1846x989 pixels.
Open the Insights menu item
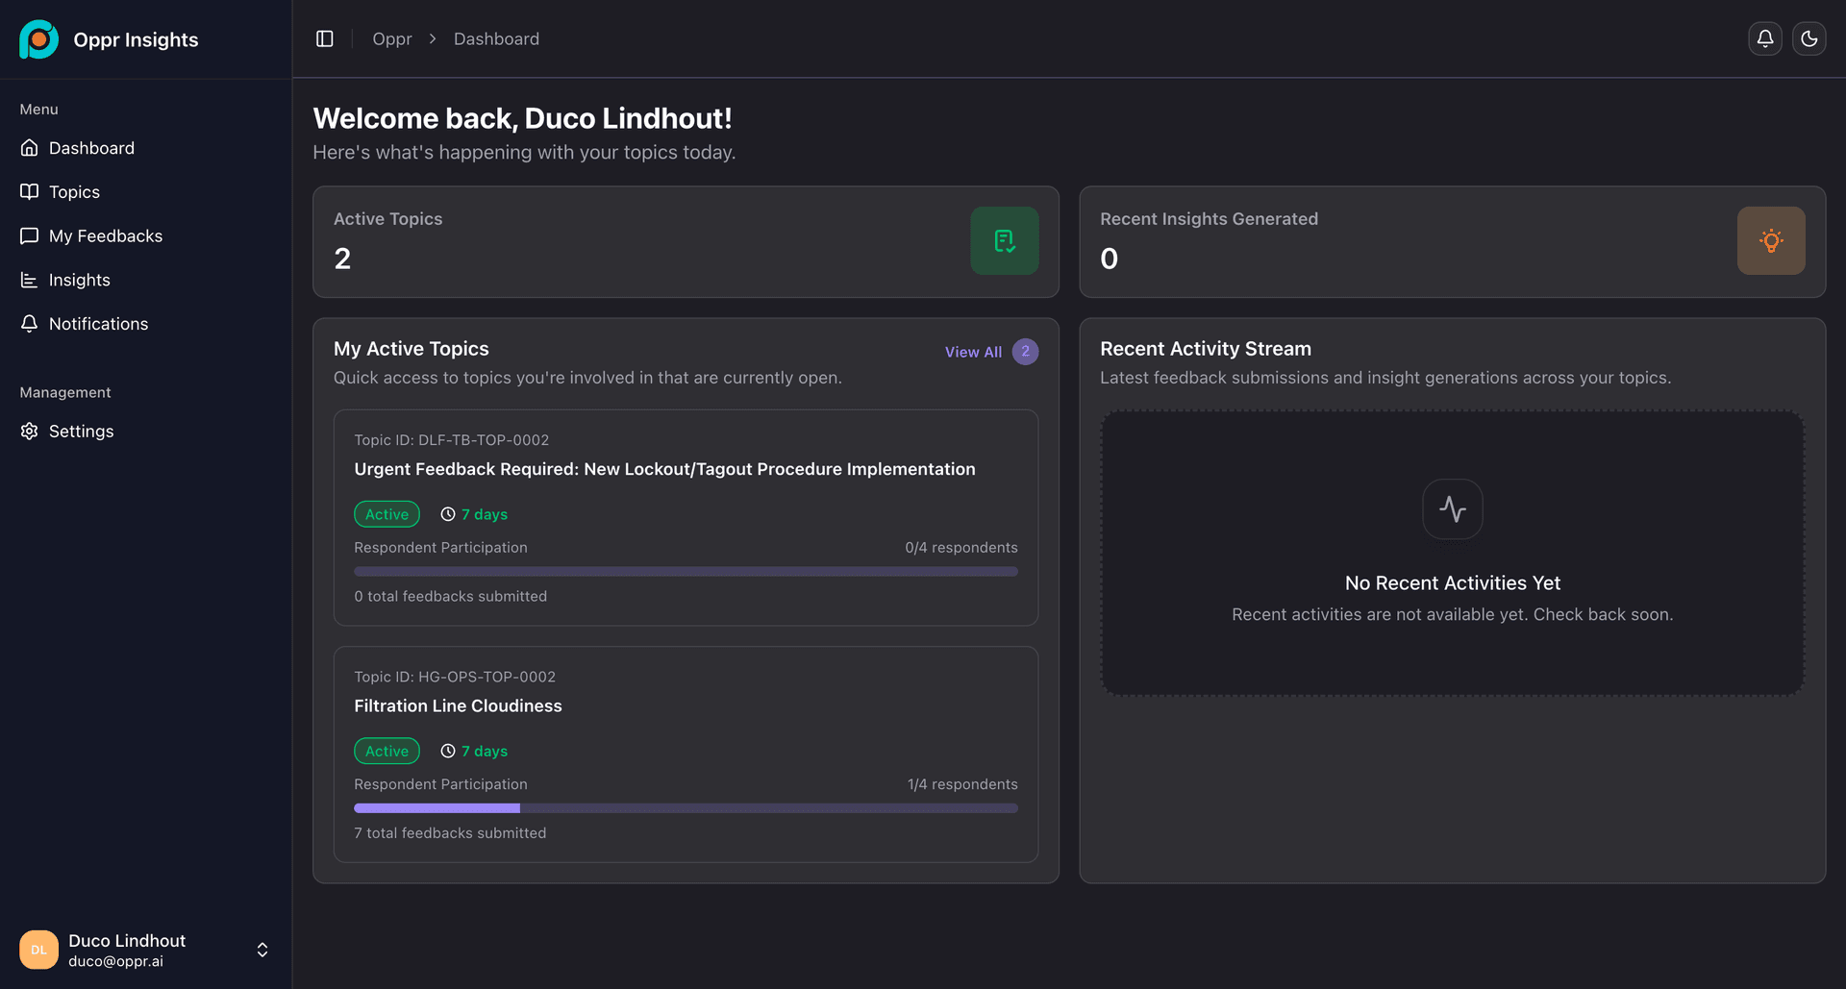click(x=145, y=280)
